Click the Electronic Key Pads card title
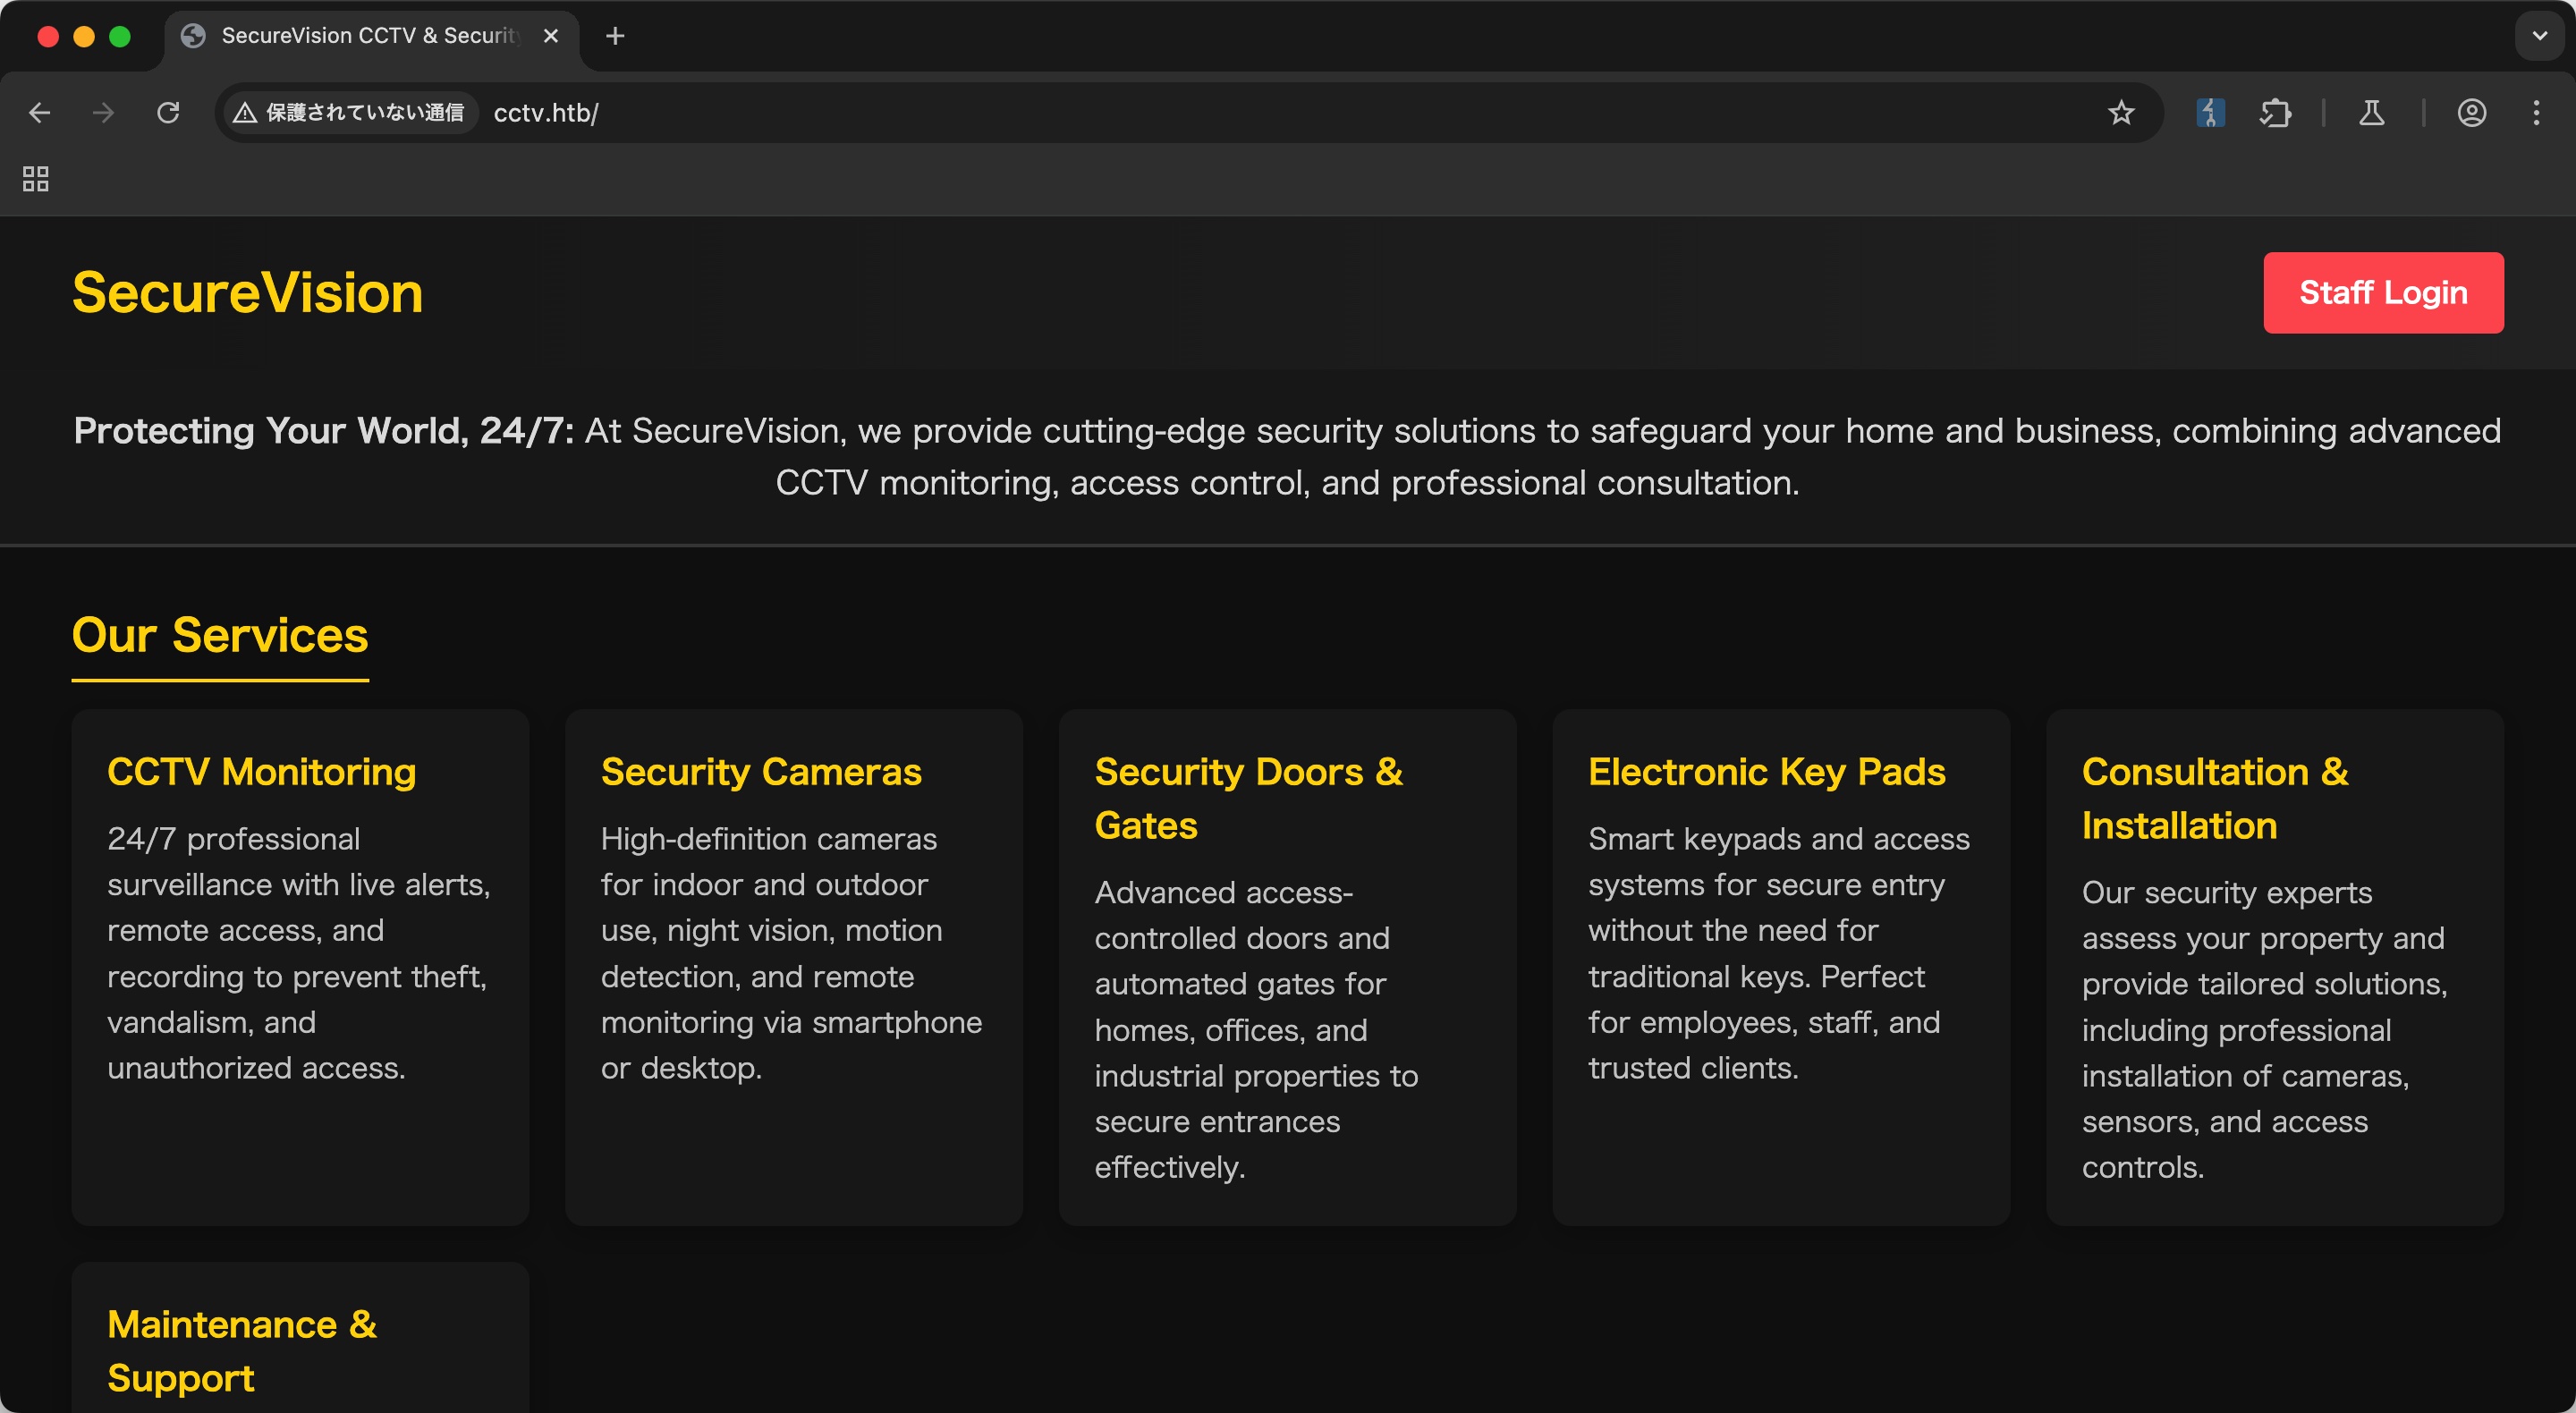This screenshot has height=1413, width=2576. pyautogui.click(x=1767, y=771)
